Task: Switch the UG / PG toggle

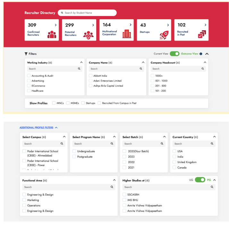Action: (x=200, y=180)
